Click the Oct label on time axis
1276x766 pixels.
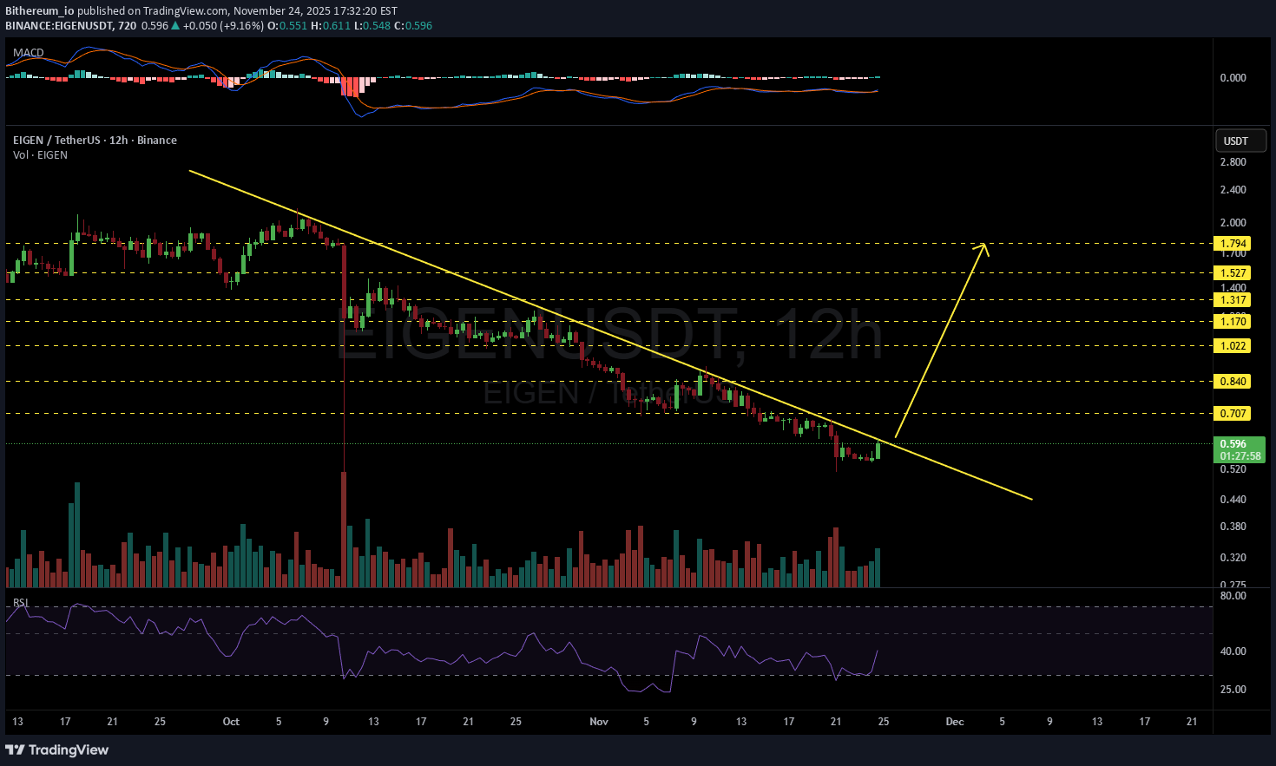(x=231, y=722)
